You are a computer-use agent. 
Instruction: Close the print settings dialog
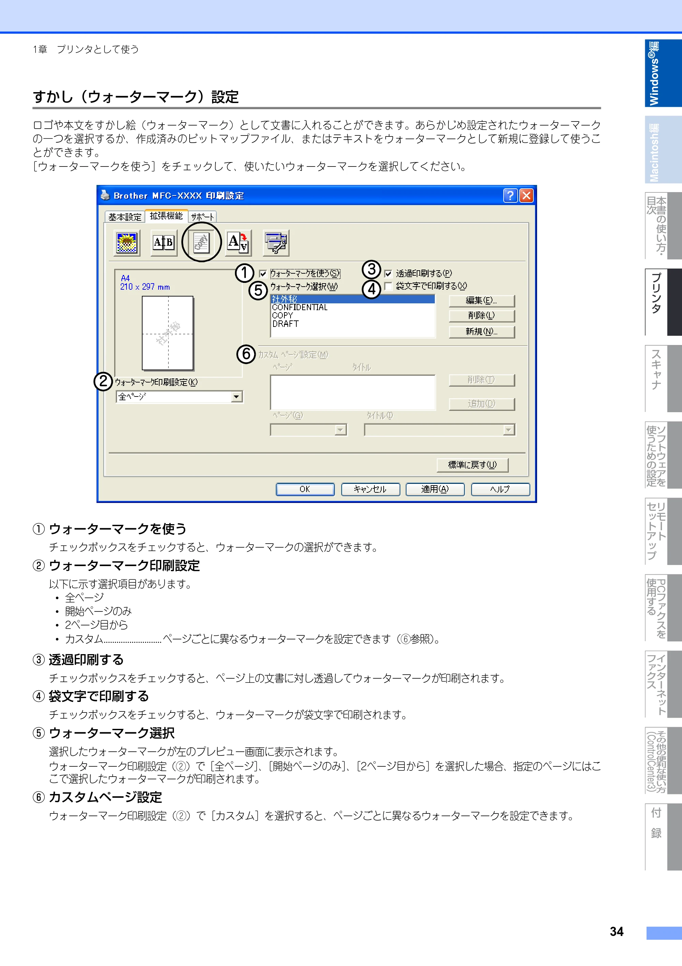527,195
